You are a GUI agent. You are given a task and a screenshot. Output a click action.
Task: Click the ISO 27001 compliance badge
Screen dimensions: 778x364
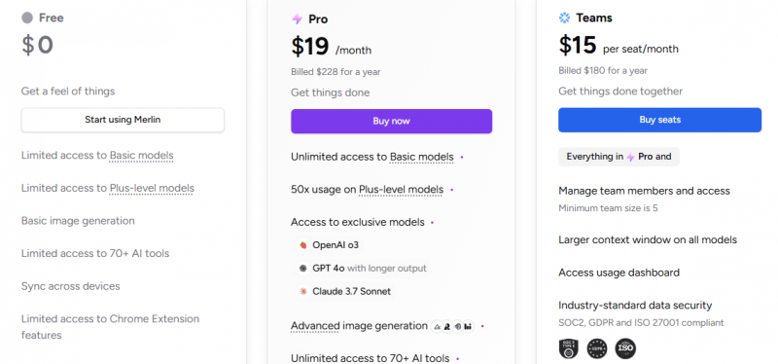click(x=625, y=348)
